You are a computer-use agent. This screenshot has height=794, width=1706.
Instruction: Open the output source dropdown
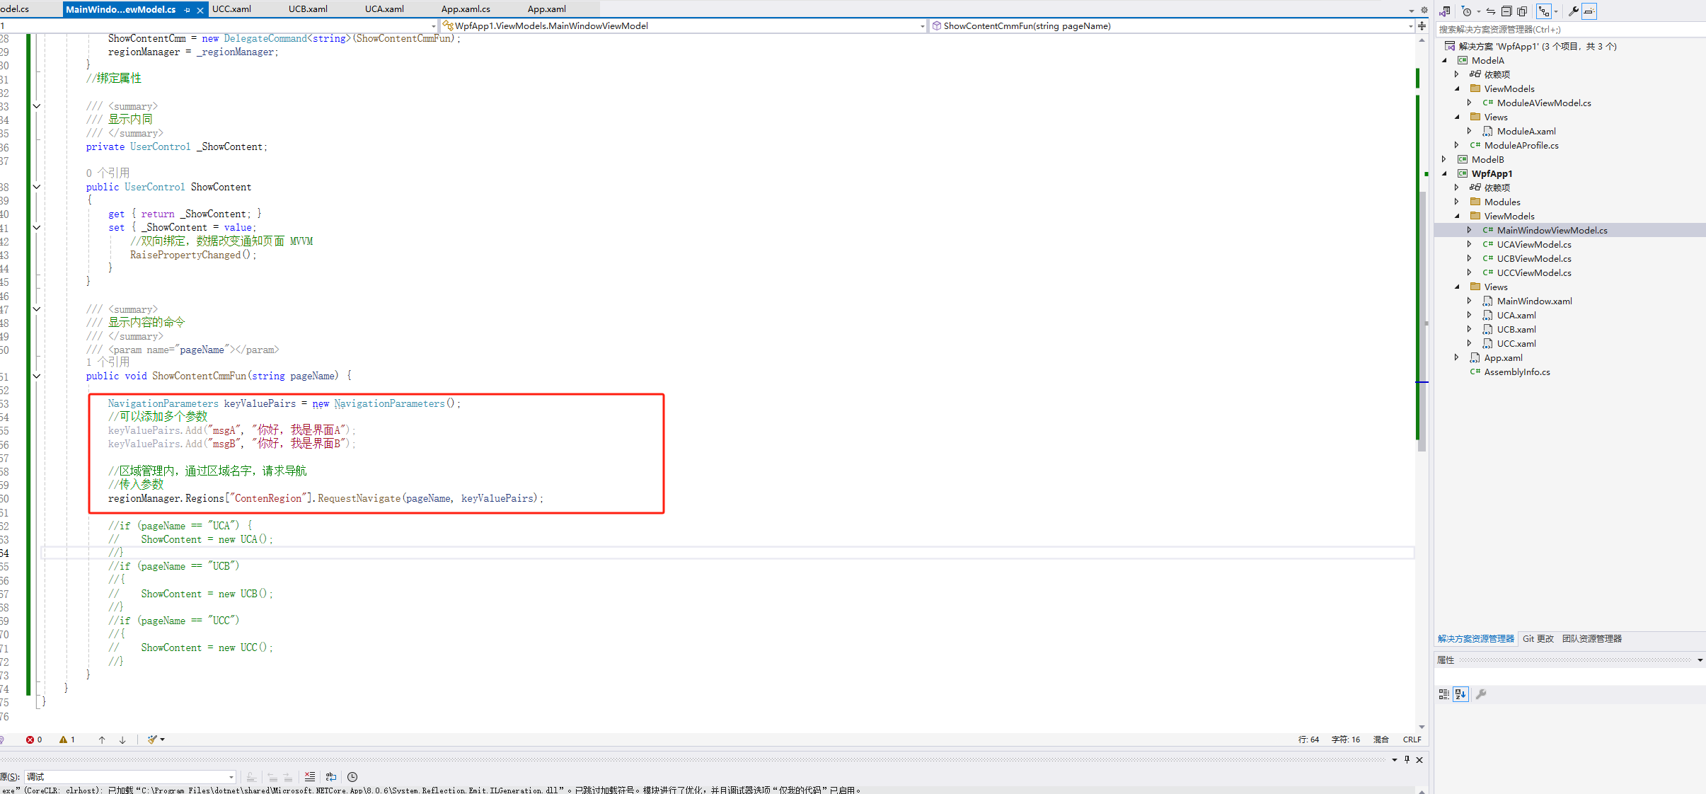click(231, 777)
